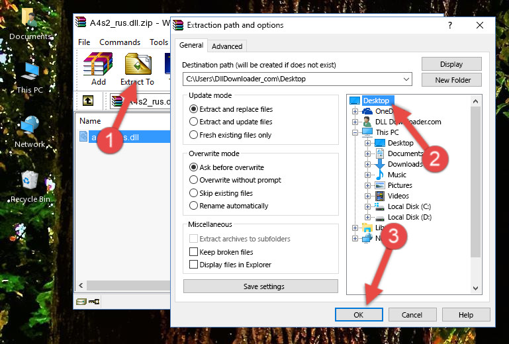Confirm extraction with the OK button
The height and width of the screenshot is (344, 509).
point(359,315)
